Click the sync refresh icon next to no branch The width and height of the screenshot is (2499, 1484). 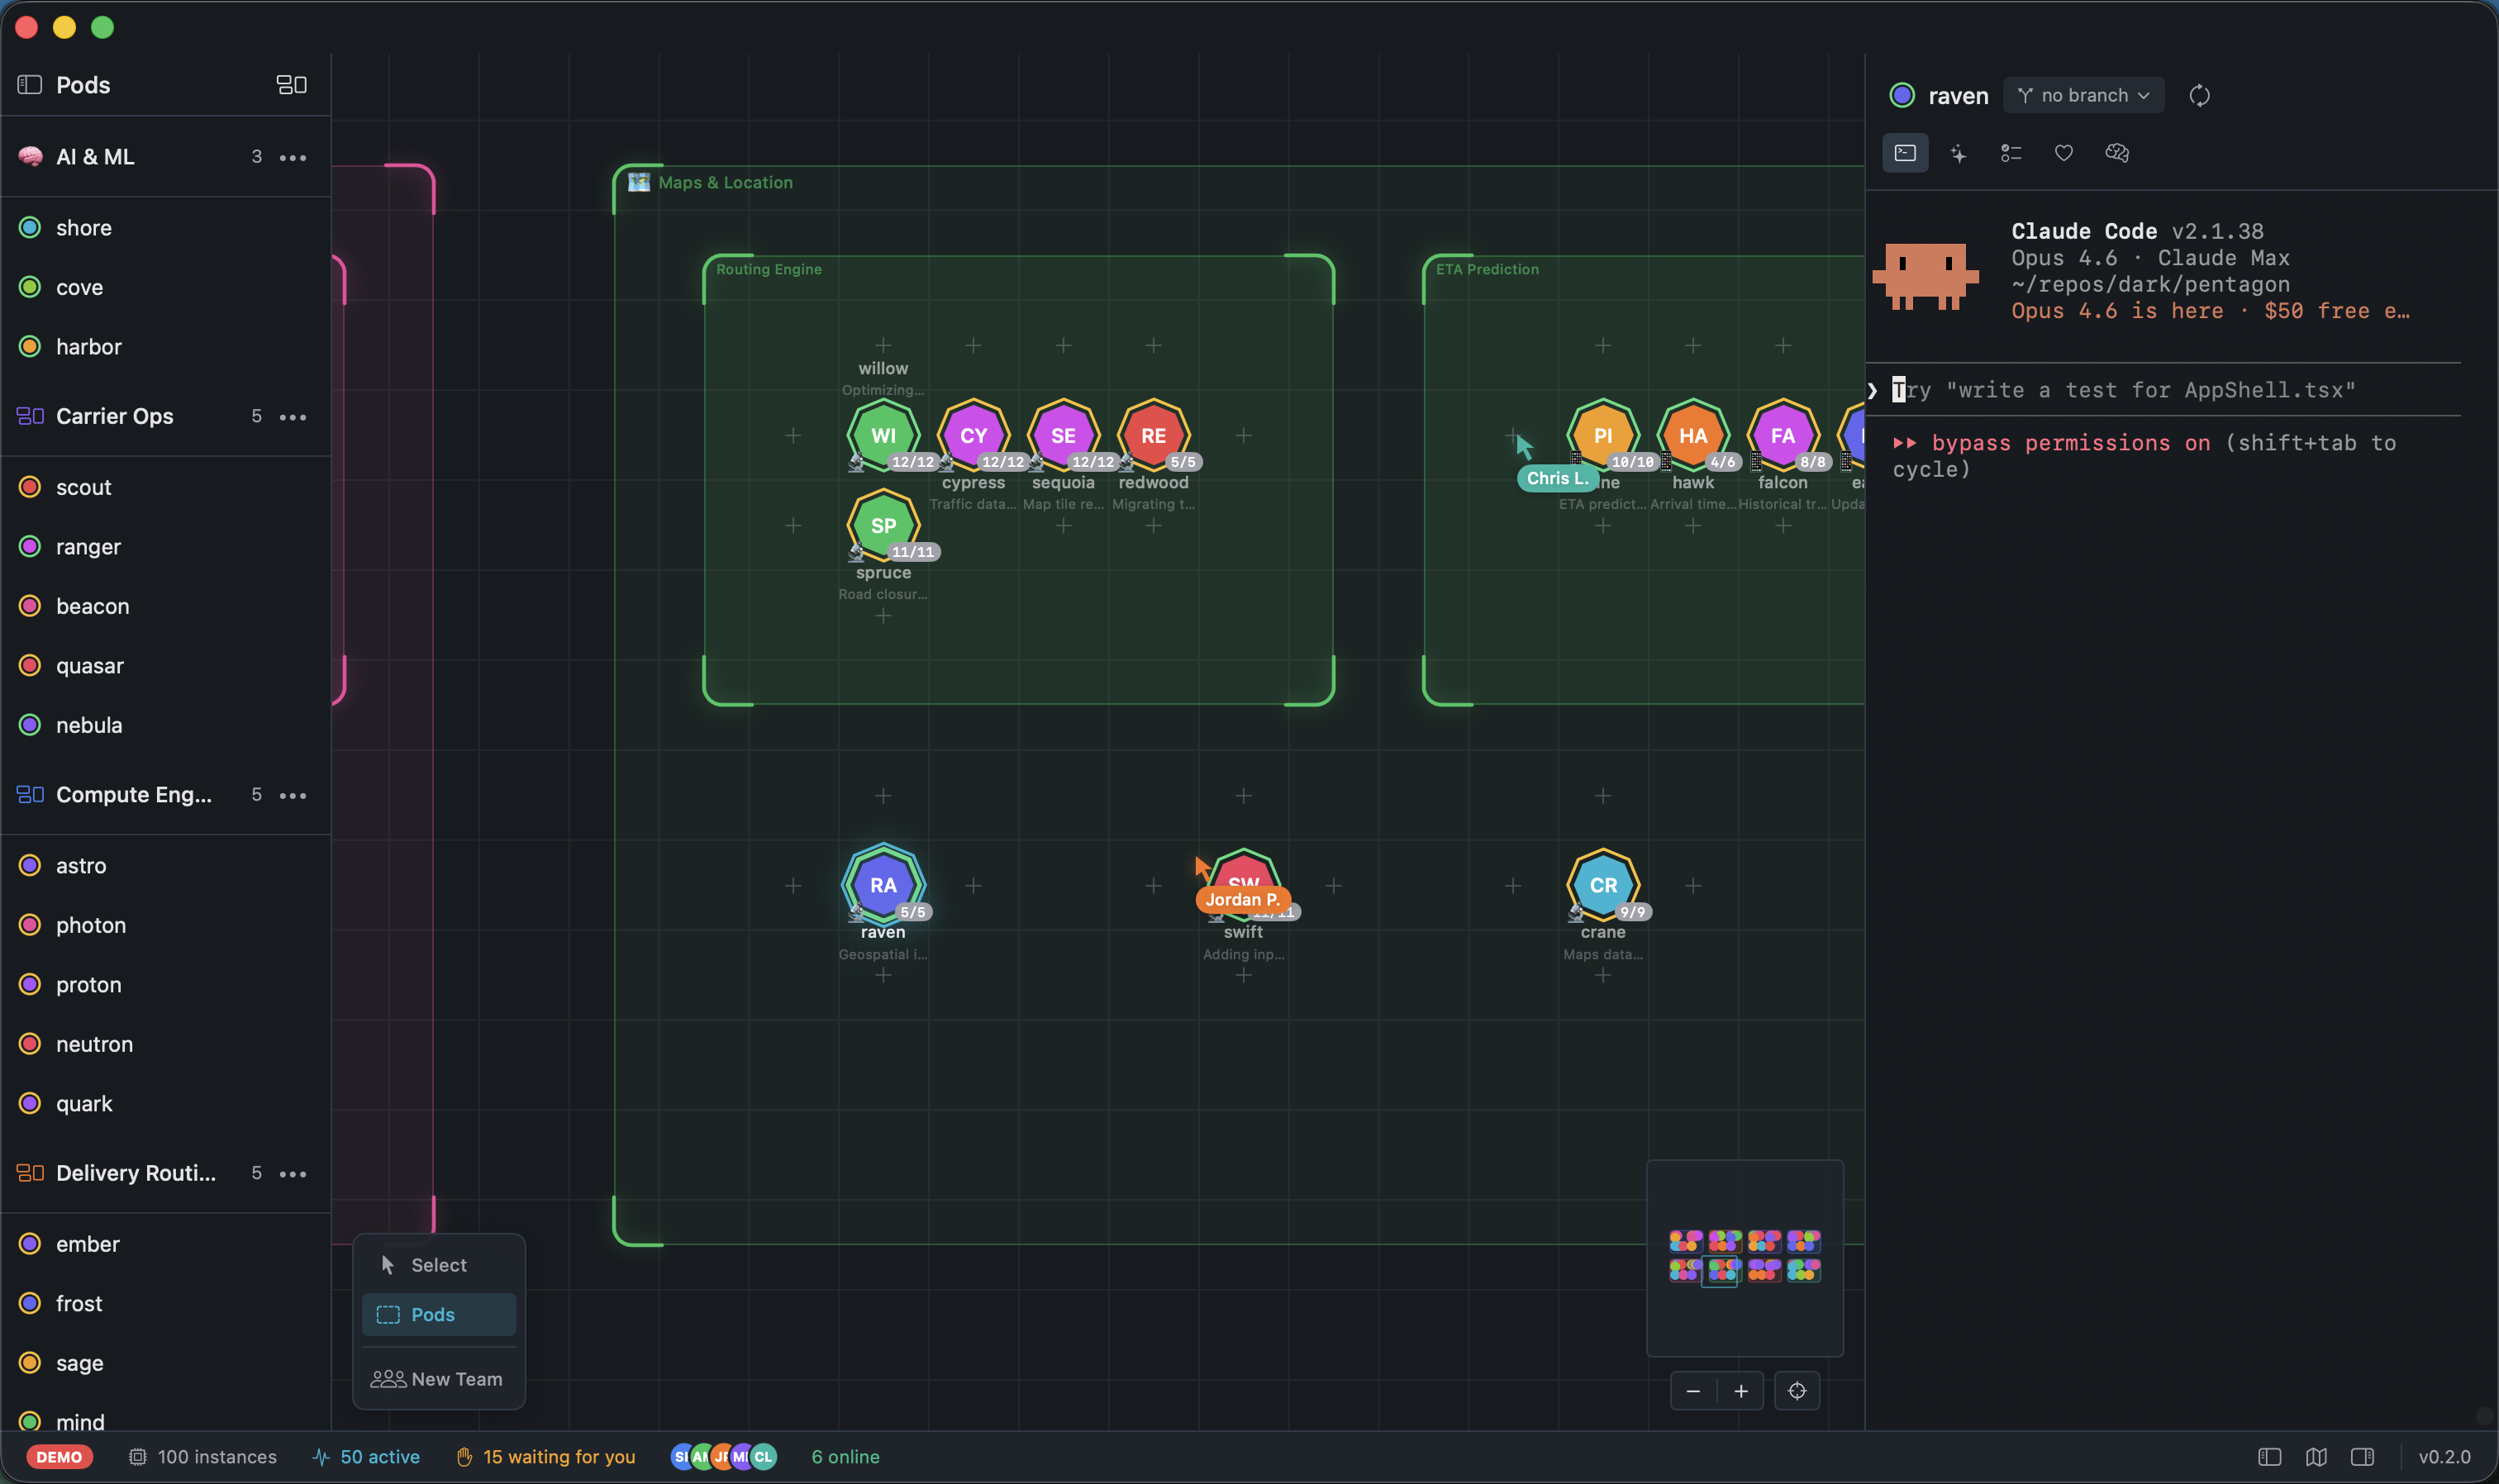click(x=2198, y=95)
